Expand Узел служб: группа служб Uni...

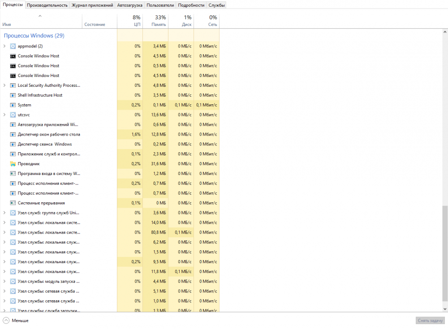pyautogui.click(x=4, y=213)
